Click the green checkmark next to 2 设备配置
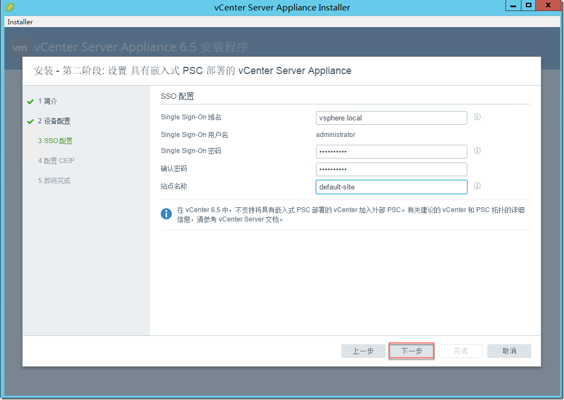Viewport: 564px width, 400px height. coord(30,122)
